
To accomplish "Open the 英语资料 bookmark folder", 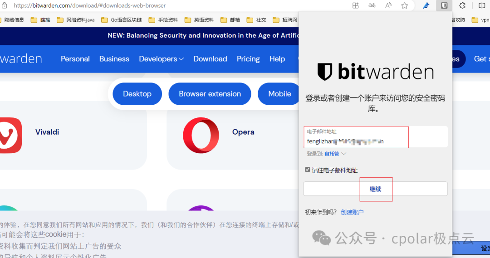I will pyautogui.click(x=199, y=19).
